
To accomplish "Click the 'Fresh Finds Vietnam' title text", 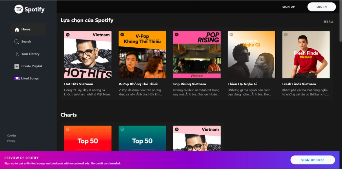I will pos(299,84).
